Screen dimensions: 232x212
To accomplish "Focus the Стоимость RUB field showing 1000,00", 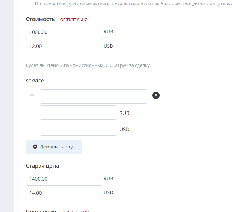I will pyautogui.click(x=64, y=32).
